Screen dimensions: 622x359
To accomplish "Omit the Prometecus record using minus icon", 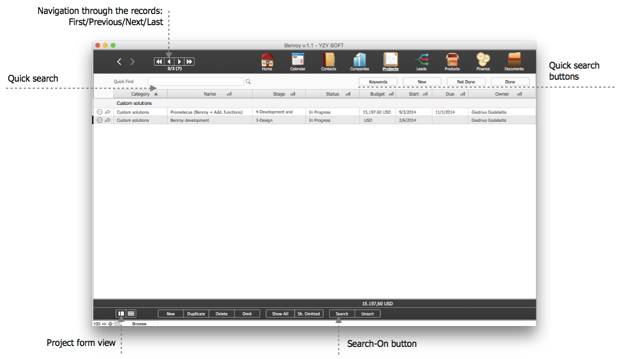I will click(x=100, y=112).
